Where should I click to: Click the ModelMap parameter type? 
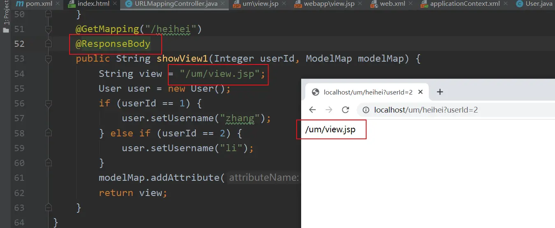pyautogui.click(x=329, y=59)
